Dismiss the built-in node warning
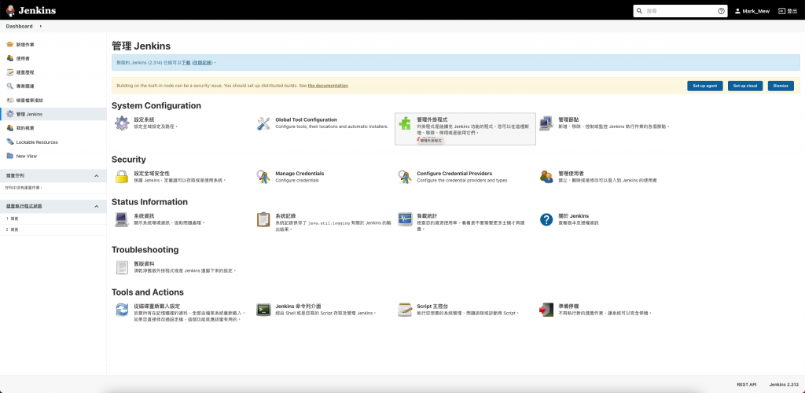 [781, 86]
